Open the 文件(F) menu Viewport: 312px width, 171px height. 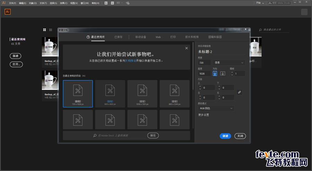pos(12,3)
